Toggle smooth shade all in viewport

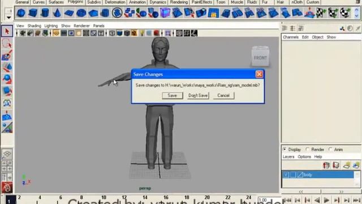pyautogui.click(x=119, y=33)
